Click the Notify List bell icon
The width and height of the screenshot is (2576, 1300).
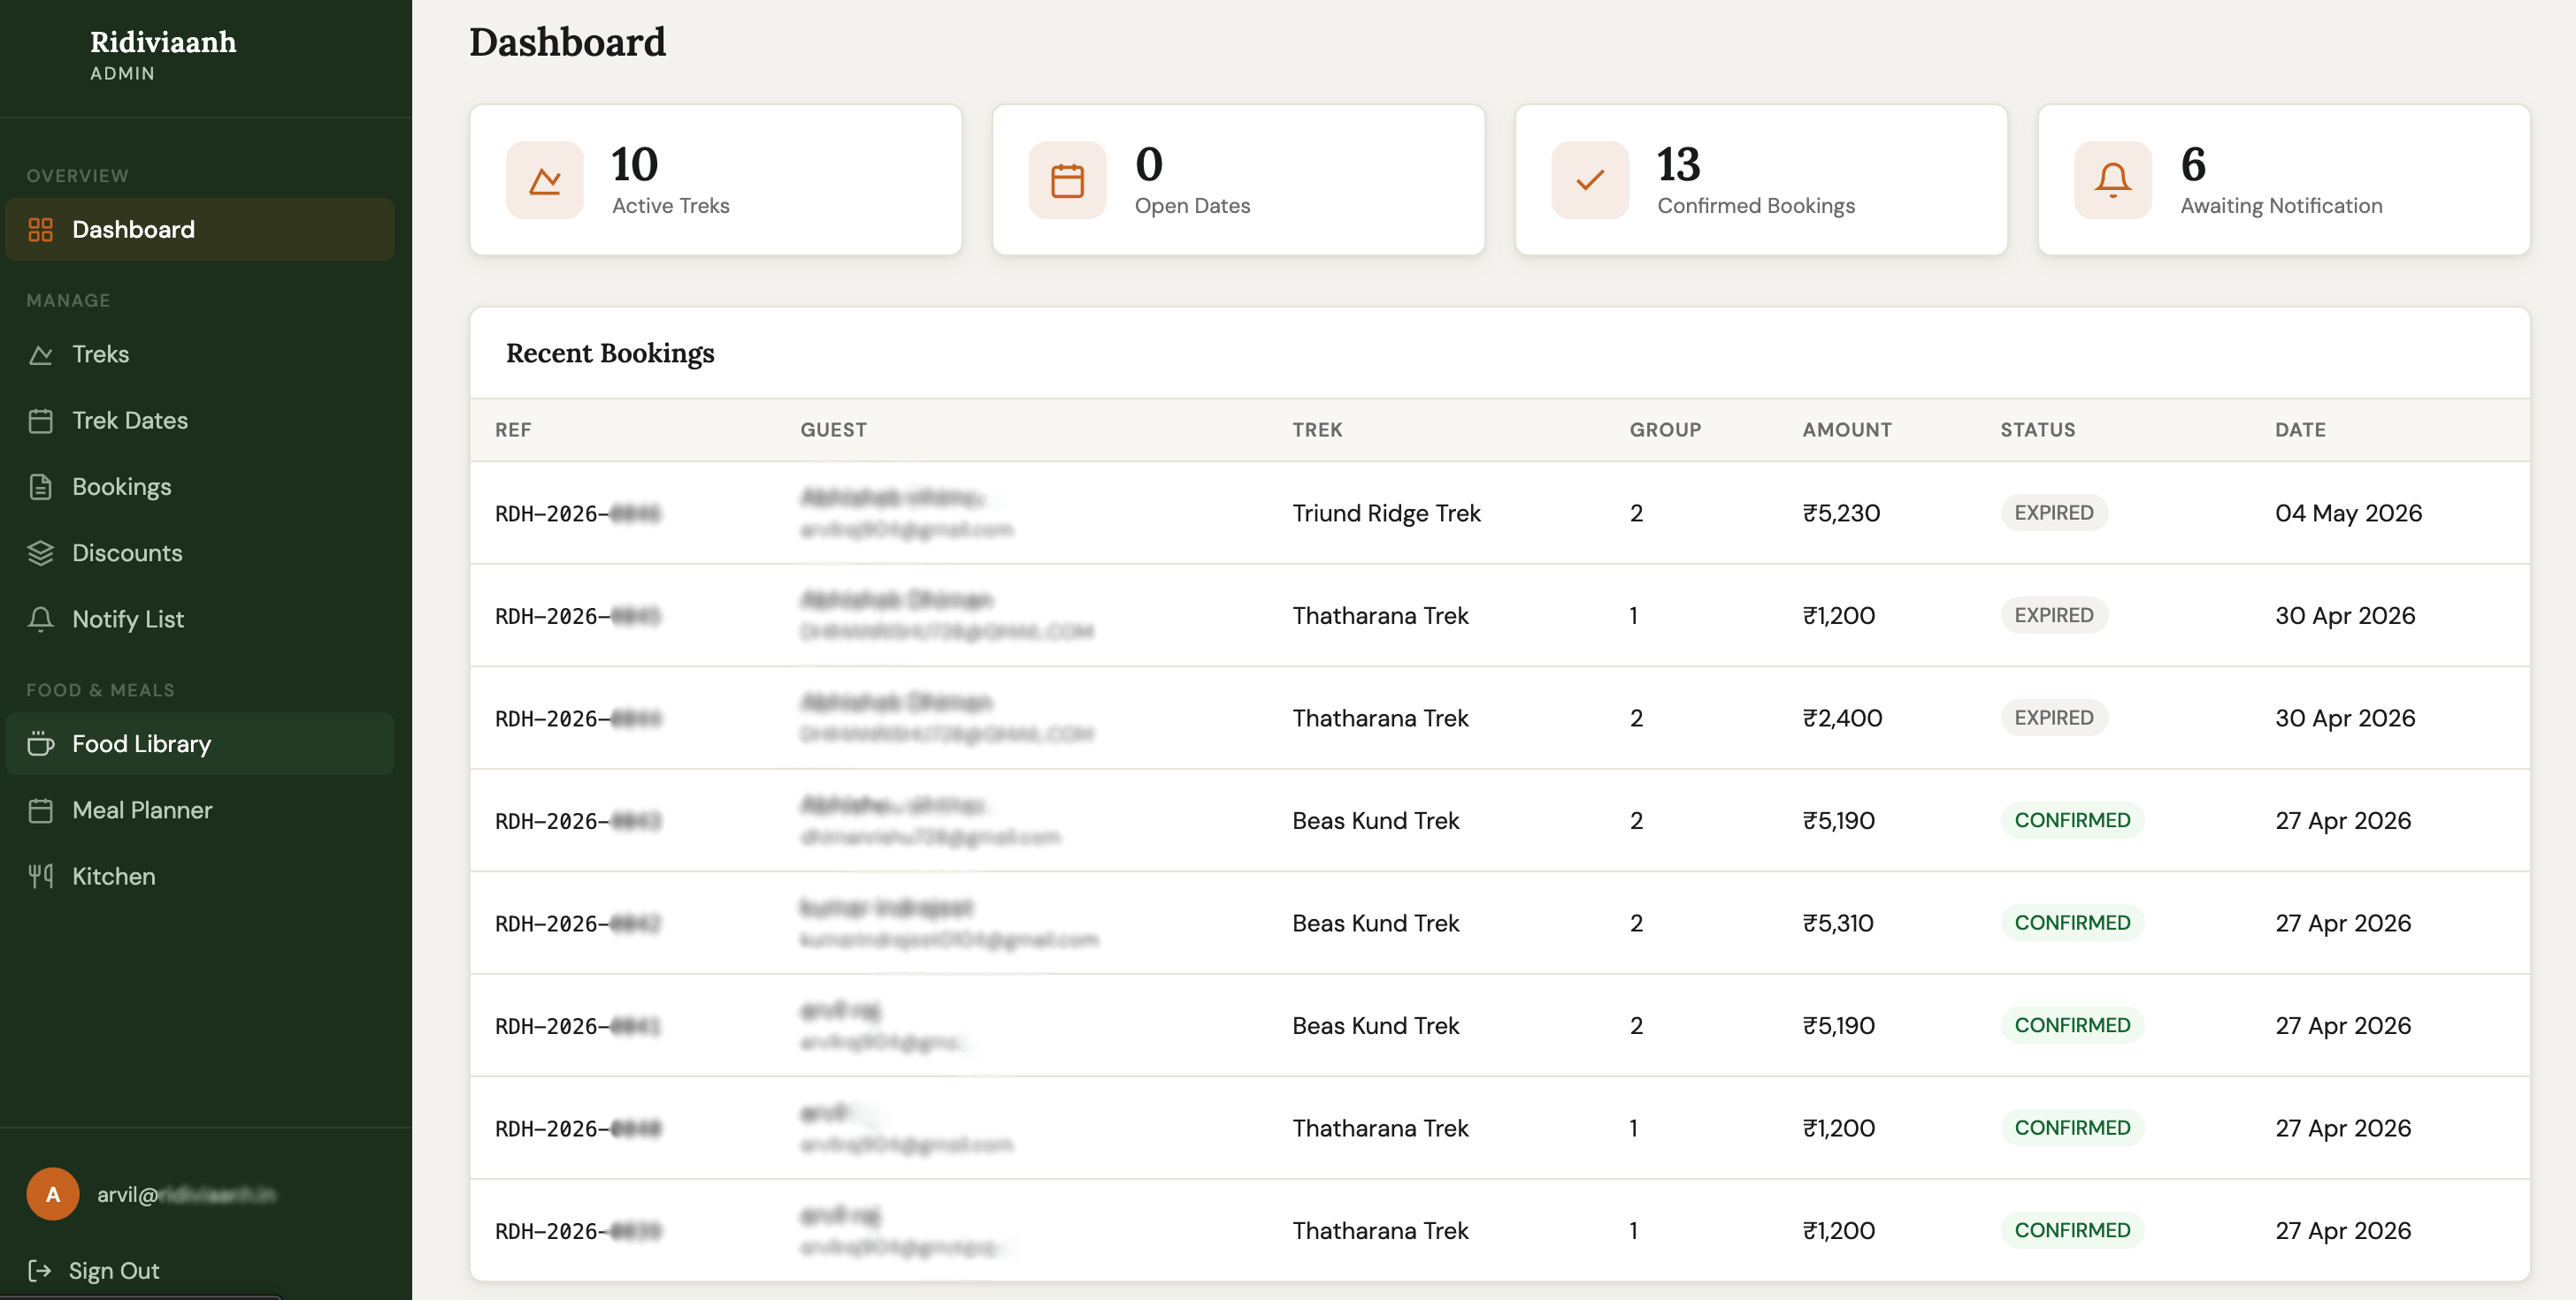pos(41,619)
